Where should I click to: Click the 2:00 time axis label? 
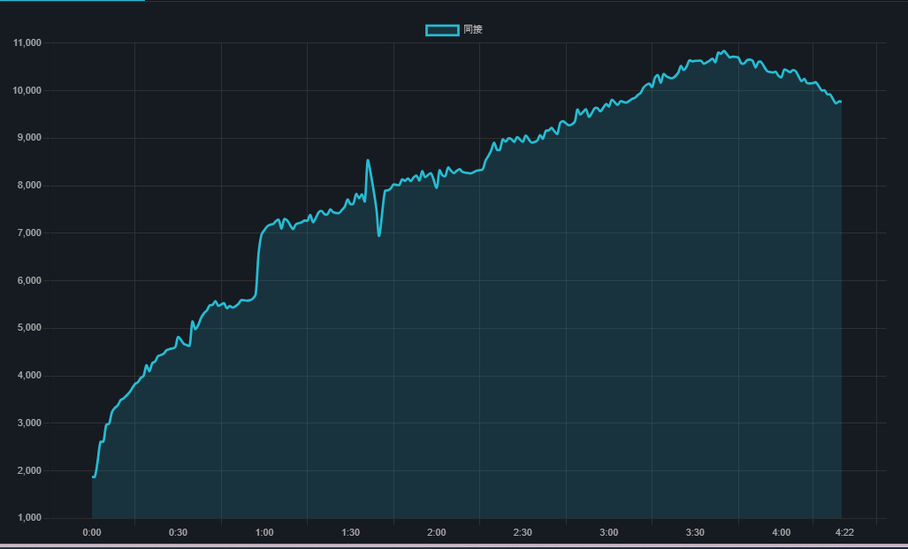click(437, 533)
